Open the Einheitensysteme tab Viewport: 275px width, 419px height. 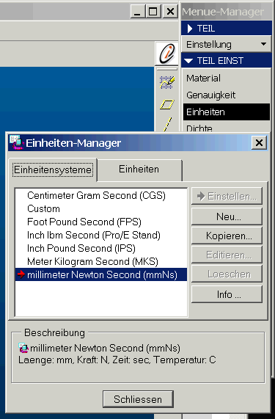pyautogui.click(x=53, y=170)
